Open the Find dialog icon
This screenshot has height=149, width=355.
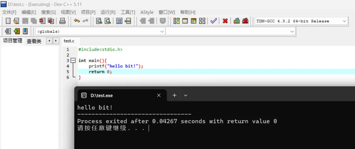tap(99, 21)
